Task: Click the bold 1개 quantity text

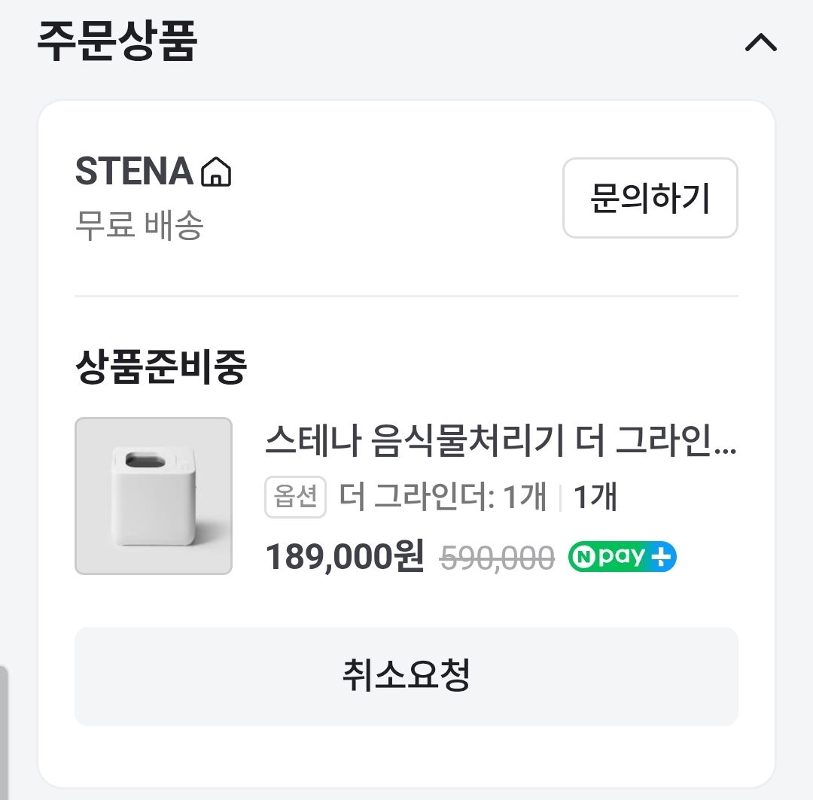Action: pos(595,498)
